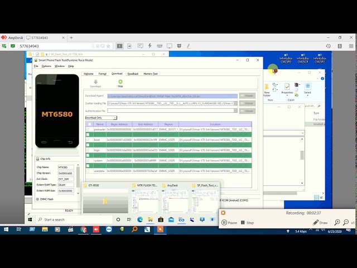This screenshot has height=268, width=357.
Task: Zoom out with recorder magnifier minus
Action: [x=346, y=222]
